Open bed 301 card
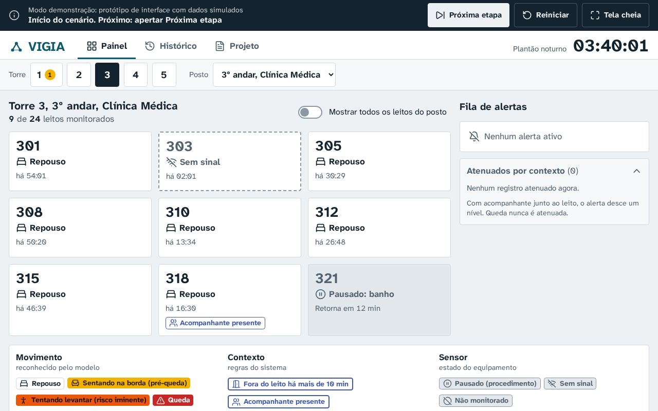The width and height of the screenshot is (658, 411). tap(80, 161)
